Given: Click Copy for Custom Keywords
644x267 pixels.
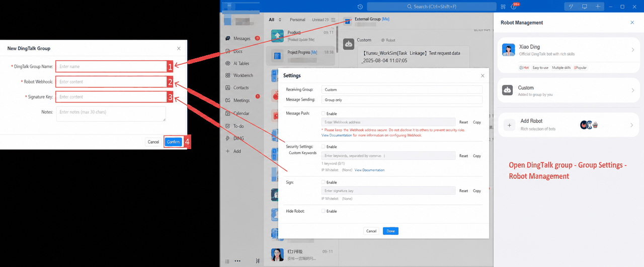Looking at the screenshot, I should pyautogui.click(x=477, y=156).
